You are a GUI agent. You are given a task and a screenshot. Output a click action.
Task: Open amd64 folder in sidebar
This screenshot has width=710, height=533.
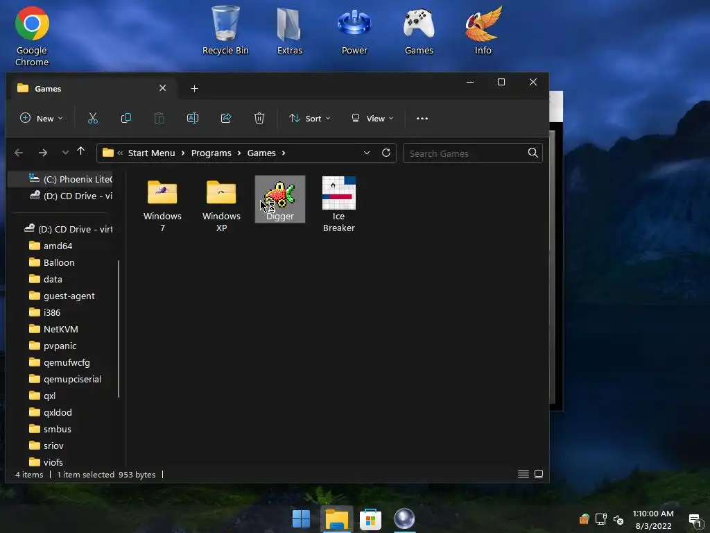point(51,246)
